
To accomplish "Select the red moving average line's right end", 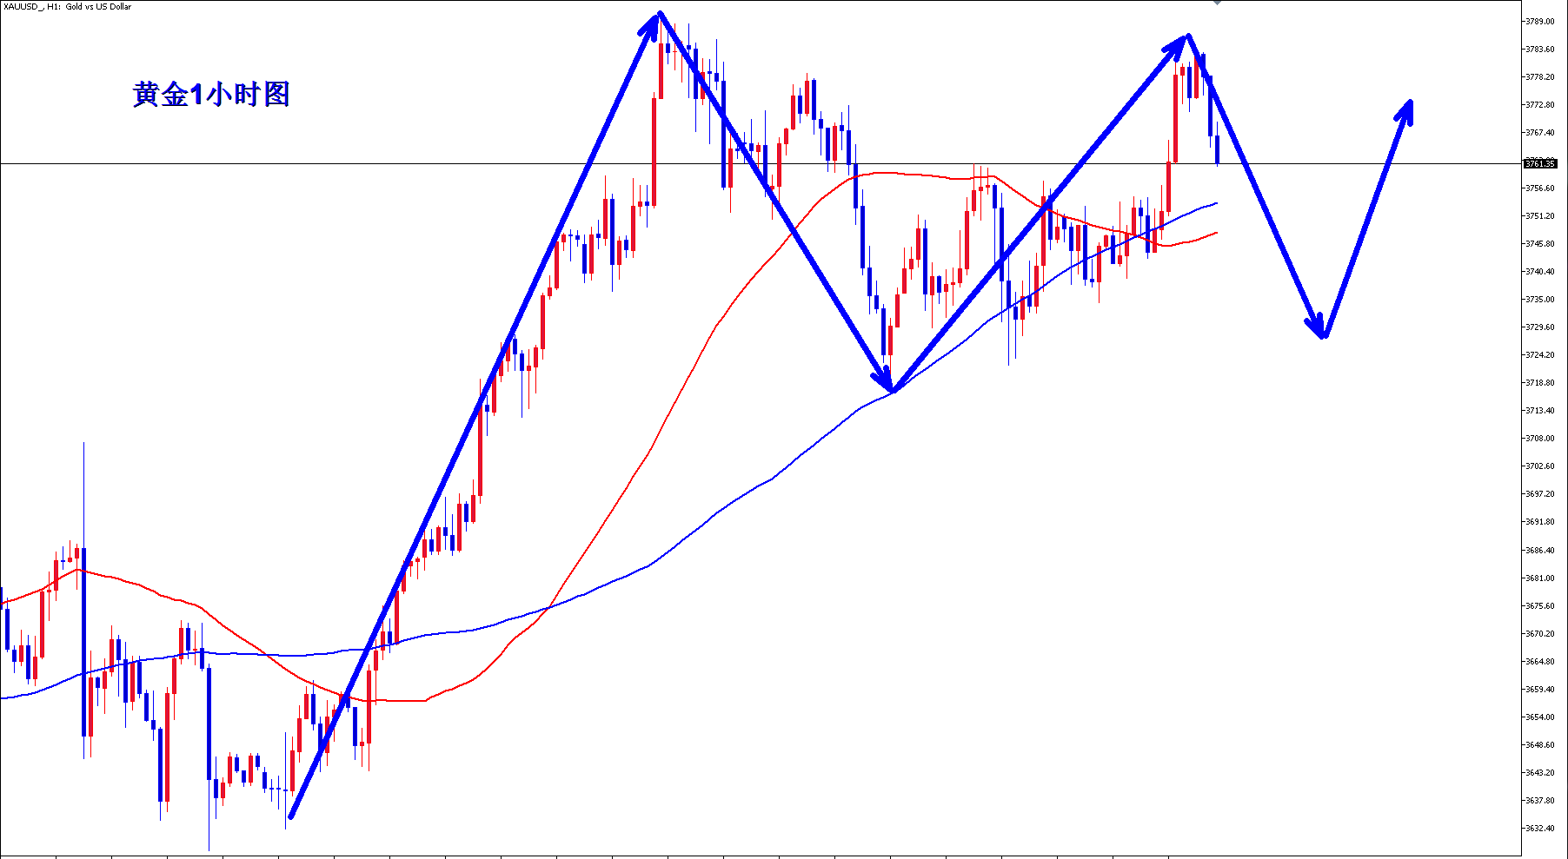I will 1216,233.
